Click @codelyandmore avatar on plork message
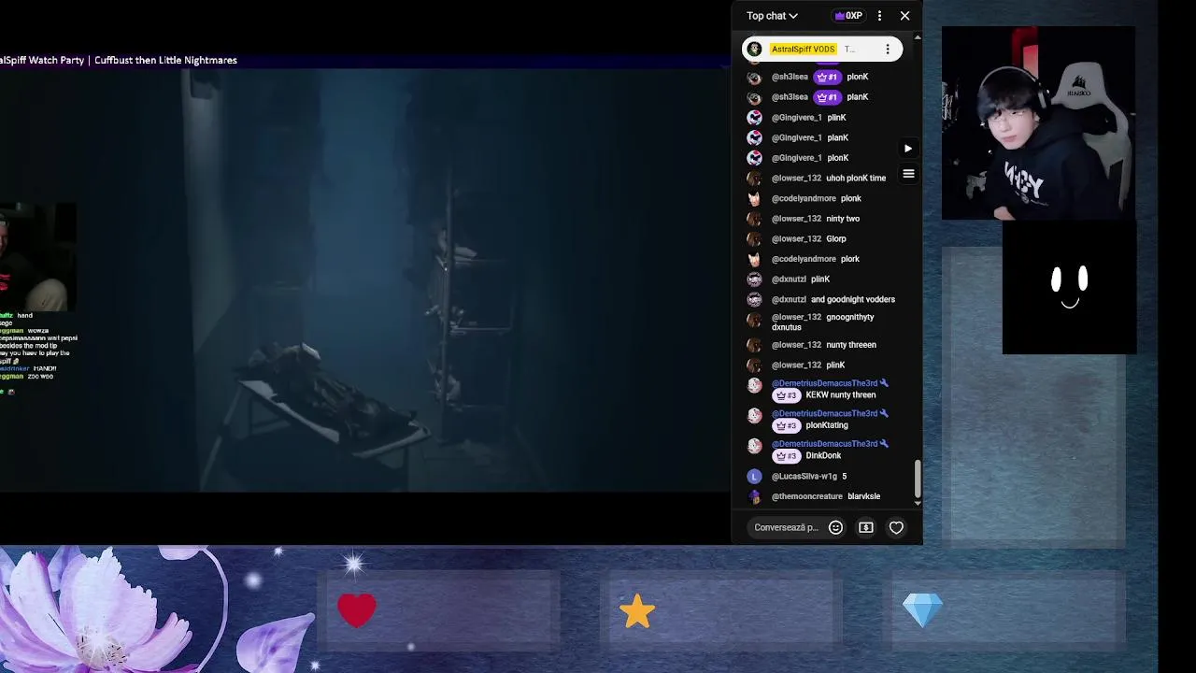Image resolution: width=1196 pixels, height=673 pixels. tap(754, 259)
